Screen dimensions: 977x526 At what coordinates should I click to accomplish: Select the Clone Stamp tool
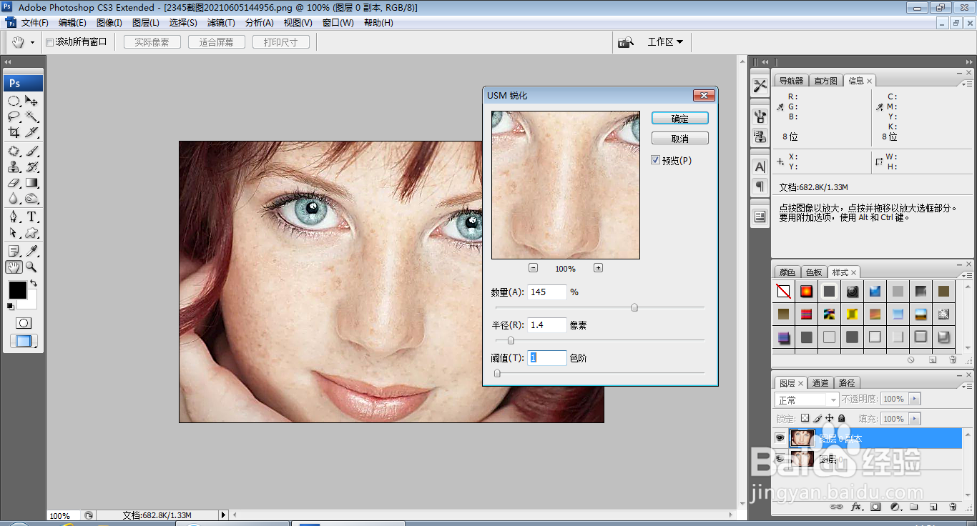point(14,167)
